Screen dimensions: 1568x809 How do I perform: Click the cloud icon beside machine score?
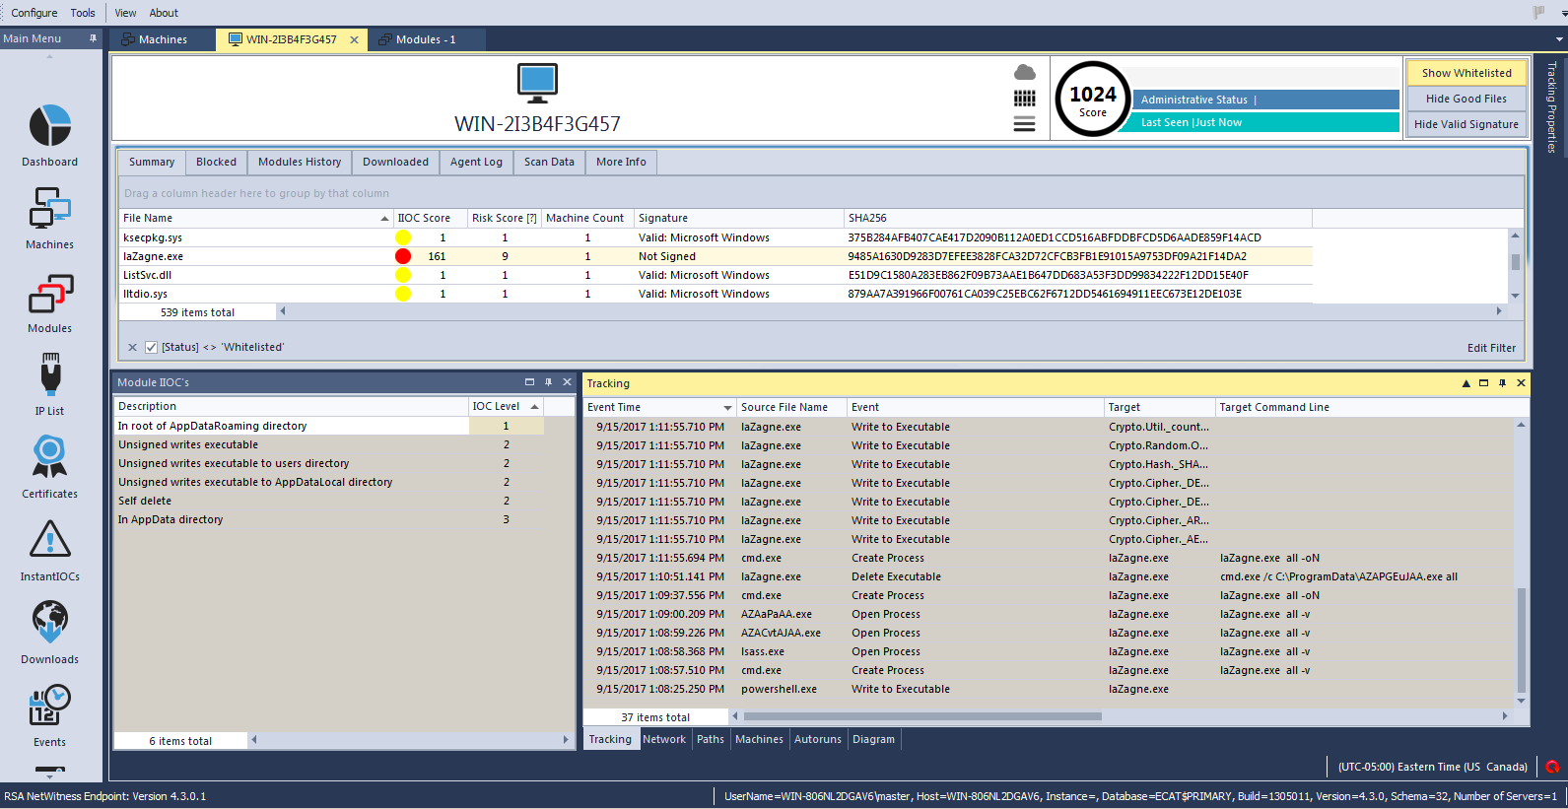[1025, 73]
